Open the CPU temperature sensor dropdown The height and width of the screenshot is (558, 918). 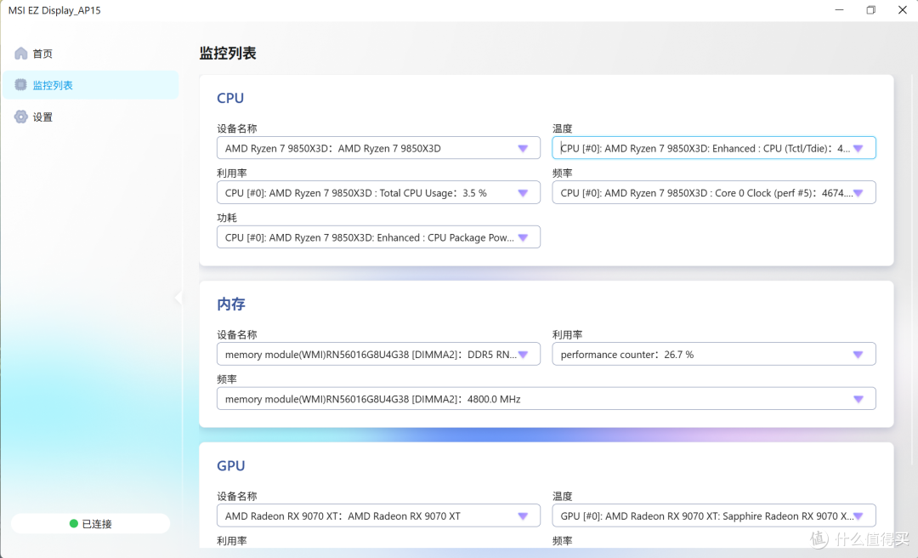714,148
